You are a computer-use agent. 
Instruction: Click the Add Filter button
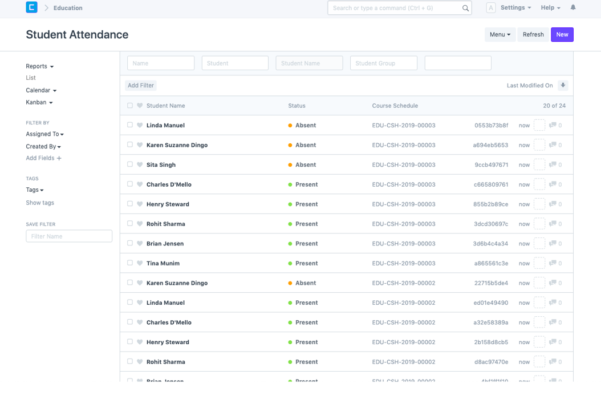pos(141,86)
